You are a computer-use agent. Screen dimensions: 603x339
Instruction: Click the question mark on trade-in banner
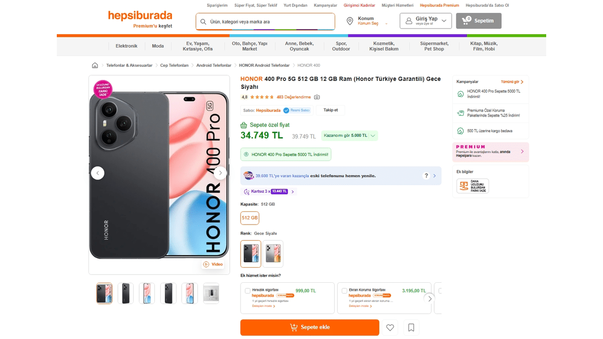coord(426,176)
